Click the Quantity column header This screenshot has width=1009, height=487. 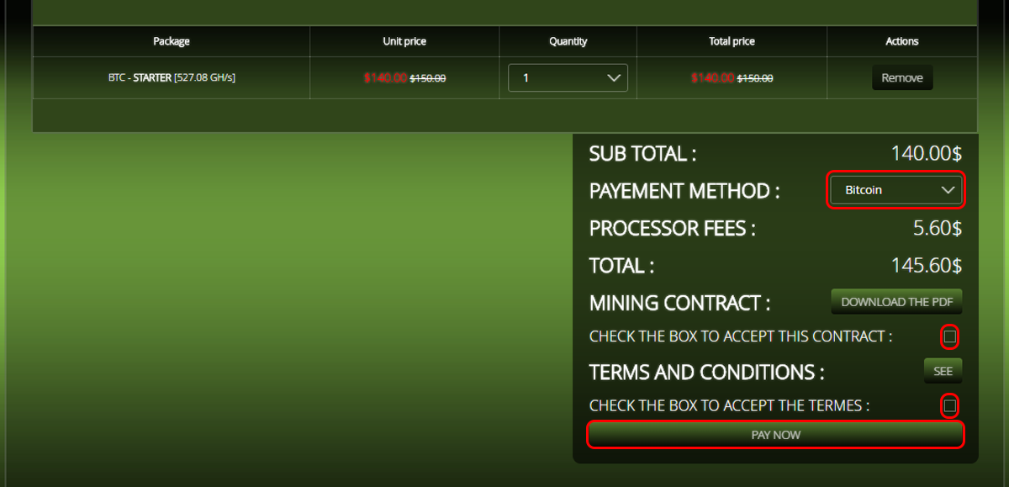568,41
